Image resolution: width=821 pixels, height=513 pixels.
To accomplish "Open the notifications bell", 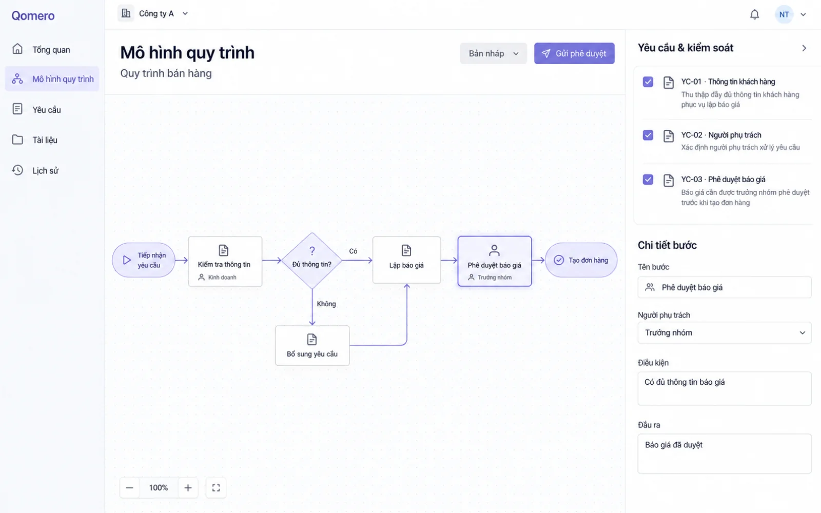I will pos(754,14).
